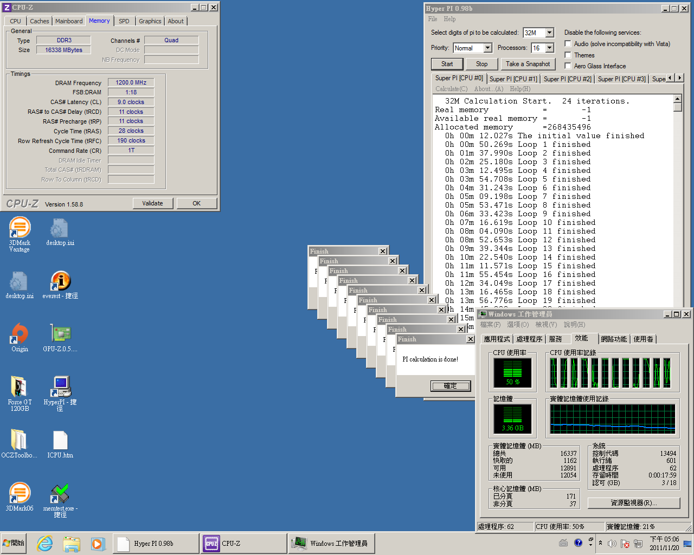Switch to Task Manager 處理程序 tab
Viewport: 694px width, 555px height.
pyautogui.click(x=529, y=339)
